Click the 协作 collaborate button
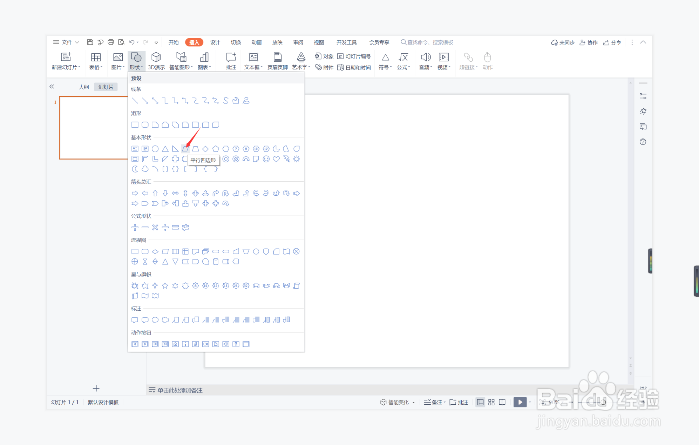The width and height of the screenshot is (699, 445). click(x=589, y=42)
